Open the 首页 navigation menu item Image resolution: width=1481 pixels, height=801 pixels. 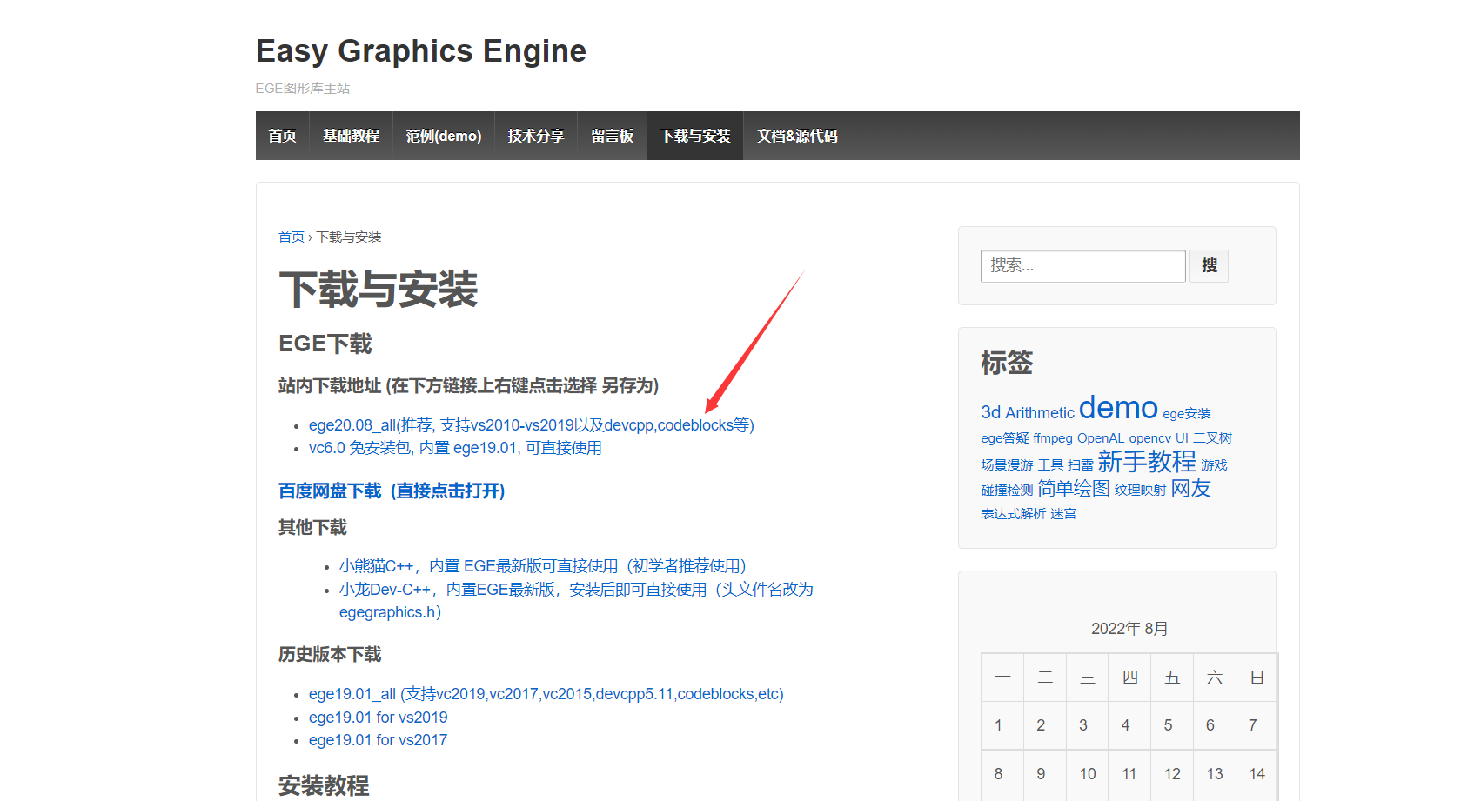pyautogui.click(x=282, y=136)
